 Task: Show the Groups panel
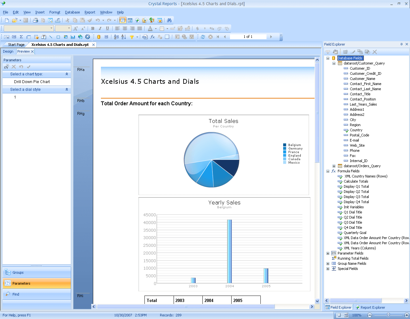tap(37, 272)
